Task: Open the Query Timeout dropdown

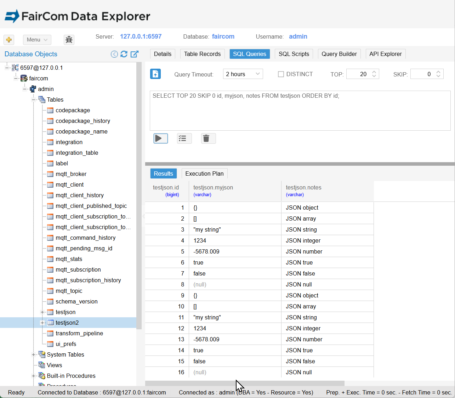Action: [243, 74]
